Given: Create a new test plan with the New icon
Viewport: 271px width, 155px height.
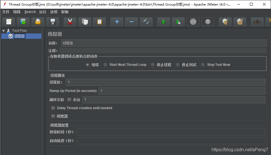Looking at the screenshot, I should [9, 22].
